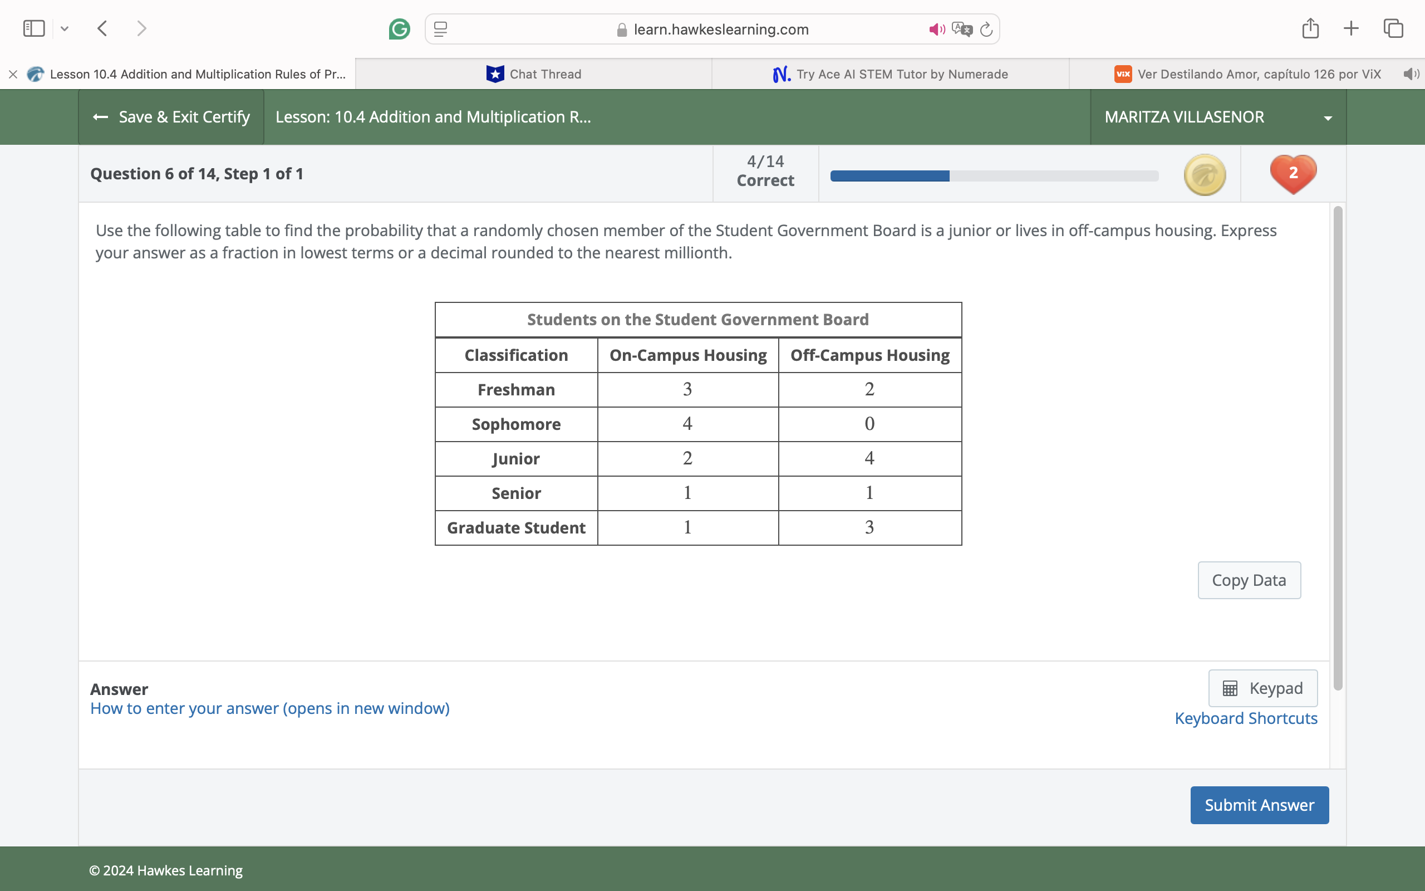Click the gold coin reward icon
The image size is (1425, 891).
pyautogui.click(x=1204, y=174)
